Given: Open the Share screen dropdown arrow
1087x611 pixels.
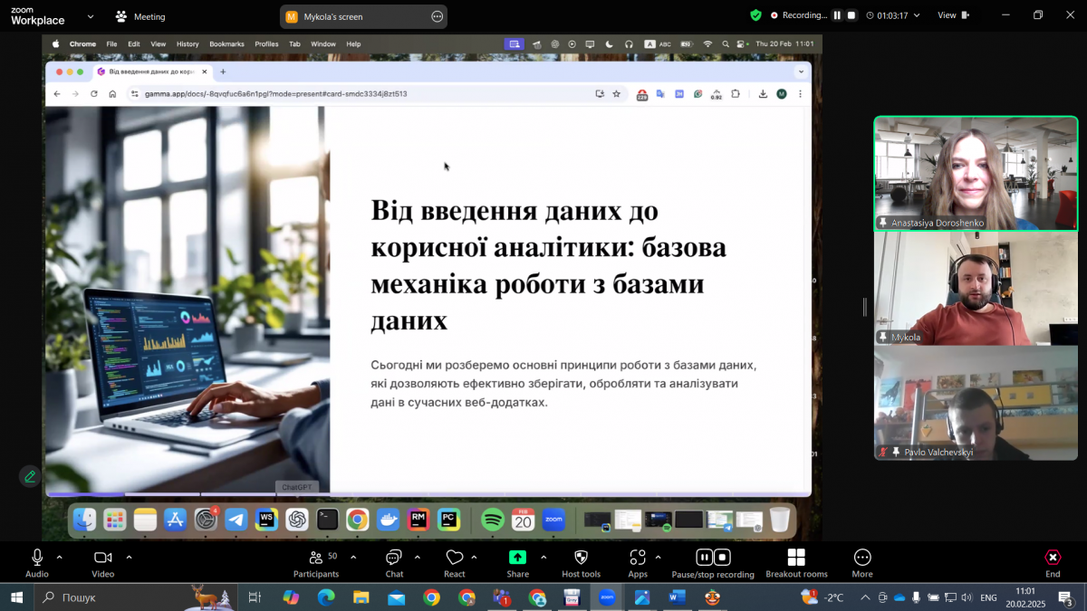Looking at the screenshot, I should coord(542,558).
